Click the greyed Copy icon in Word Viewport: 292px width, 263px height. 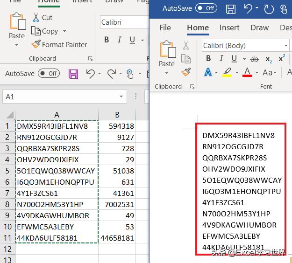point(186,59)
